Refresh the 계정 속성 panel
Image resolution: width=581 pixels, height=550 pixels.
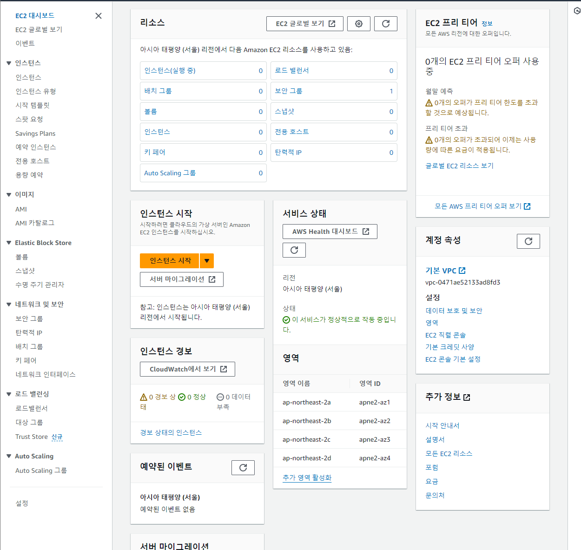[528, 241]
